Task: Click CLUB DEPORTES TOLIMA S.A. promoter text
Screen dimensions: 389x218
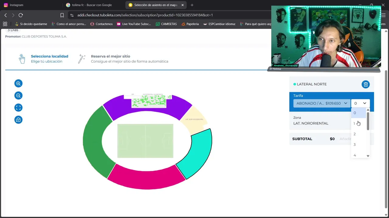Action: tap(44, 36)
